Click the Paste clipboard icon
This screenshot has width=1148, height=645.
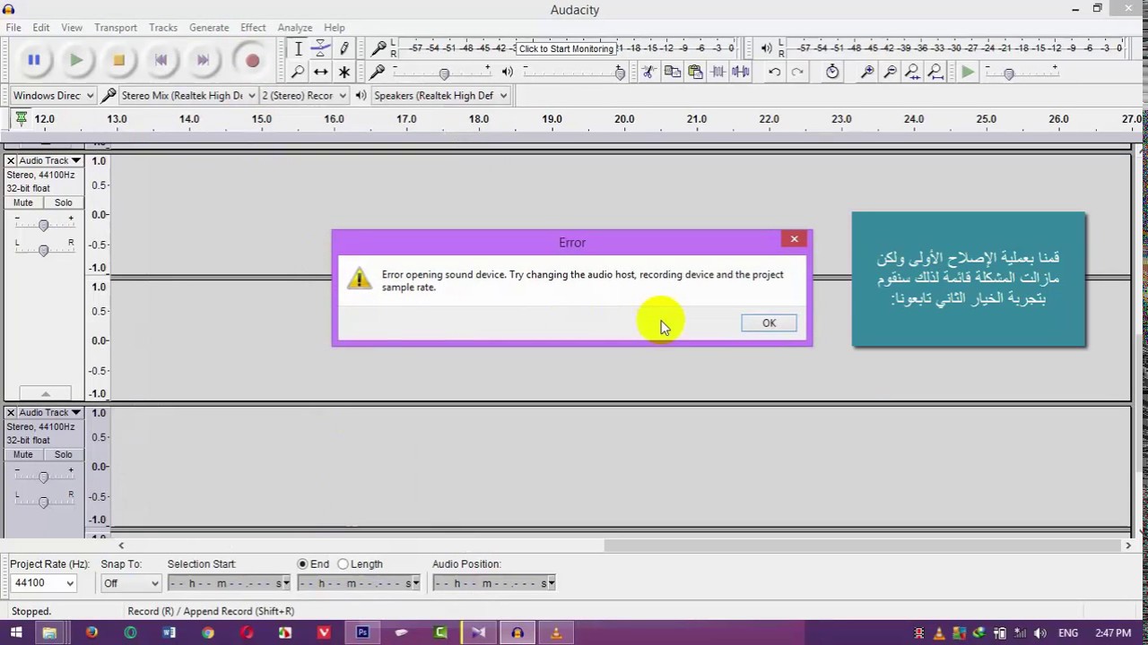695,72
